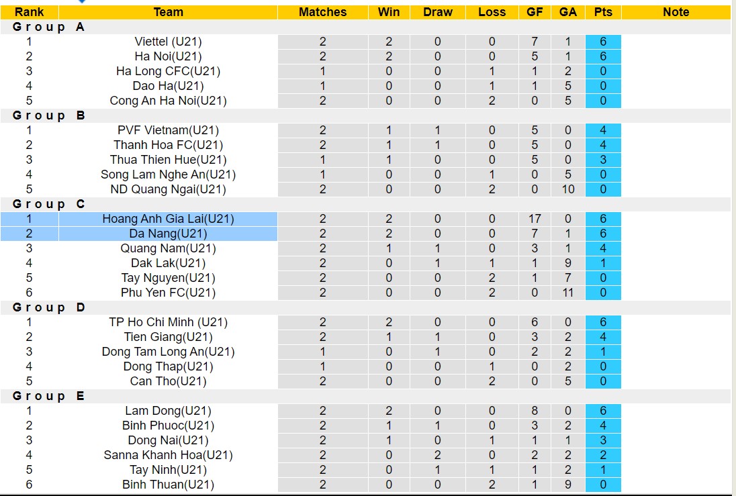Click the Viettel (U21) team name
736x496 pixels.
pyautogui.click(x=168, y=42)
